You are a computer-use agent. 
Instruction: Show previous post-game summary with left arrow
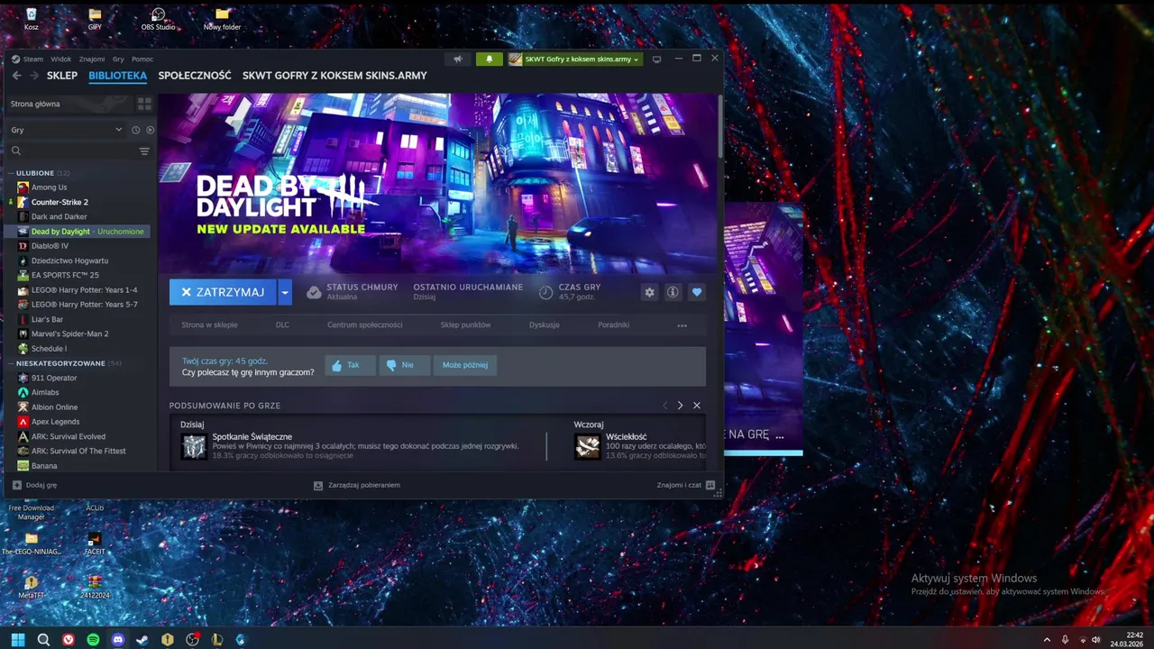(x=665, y=406)
